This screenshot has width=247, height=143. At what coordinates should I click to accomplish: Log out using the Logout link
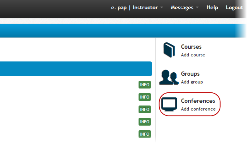234,7
